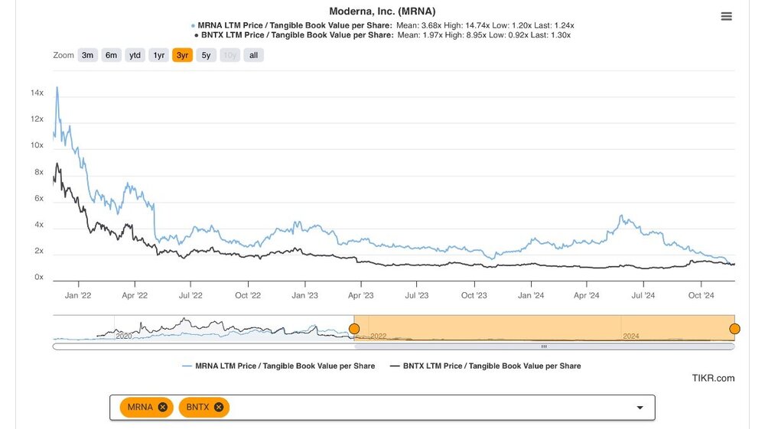Viewport: 765px width, 429px height.
Task: Click the 2024 label in navigator
Action: [631, 336]
